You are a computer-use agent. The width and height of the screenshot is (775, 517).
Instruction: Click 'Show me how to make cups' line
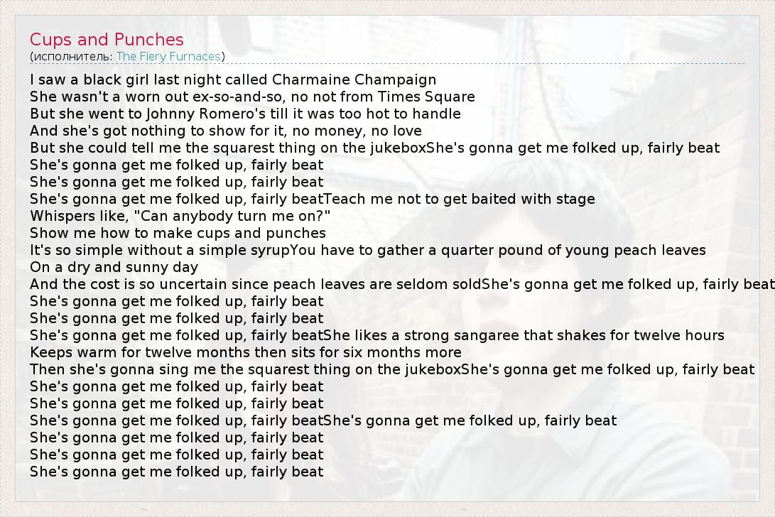coord(178,233)
